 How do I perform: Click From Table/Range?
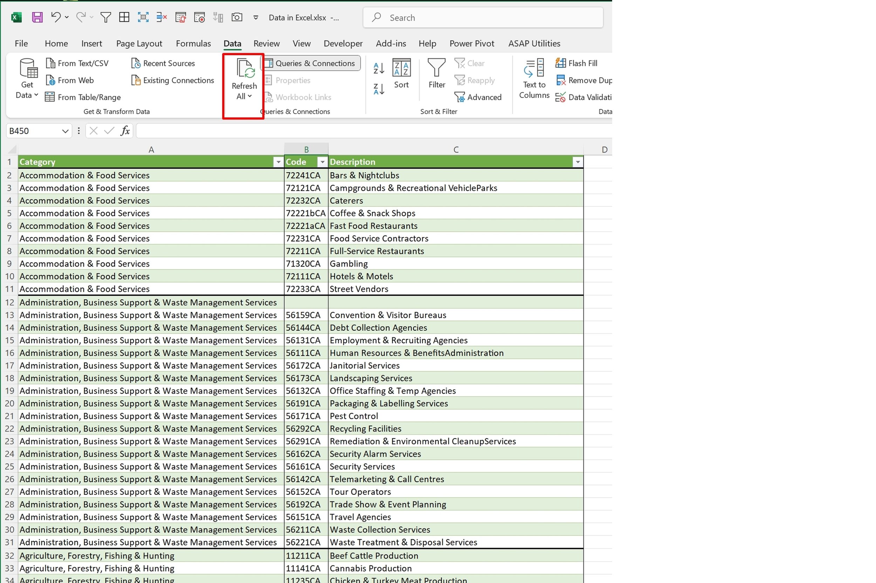coord(83,97)
